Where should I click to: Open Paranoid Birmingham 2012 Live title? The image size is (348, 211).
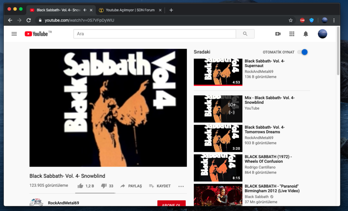272,188
